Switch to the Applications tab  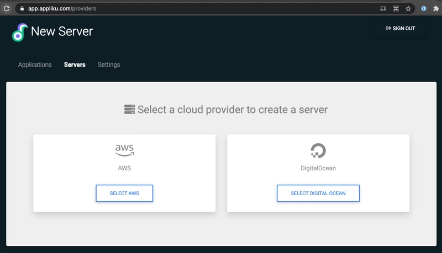pos(35,64)
